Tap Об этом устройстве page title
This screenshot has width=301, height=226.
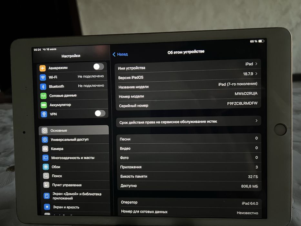[186, 52]
